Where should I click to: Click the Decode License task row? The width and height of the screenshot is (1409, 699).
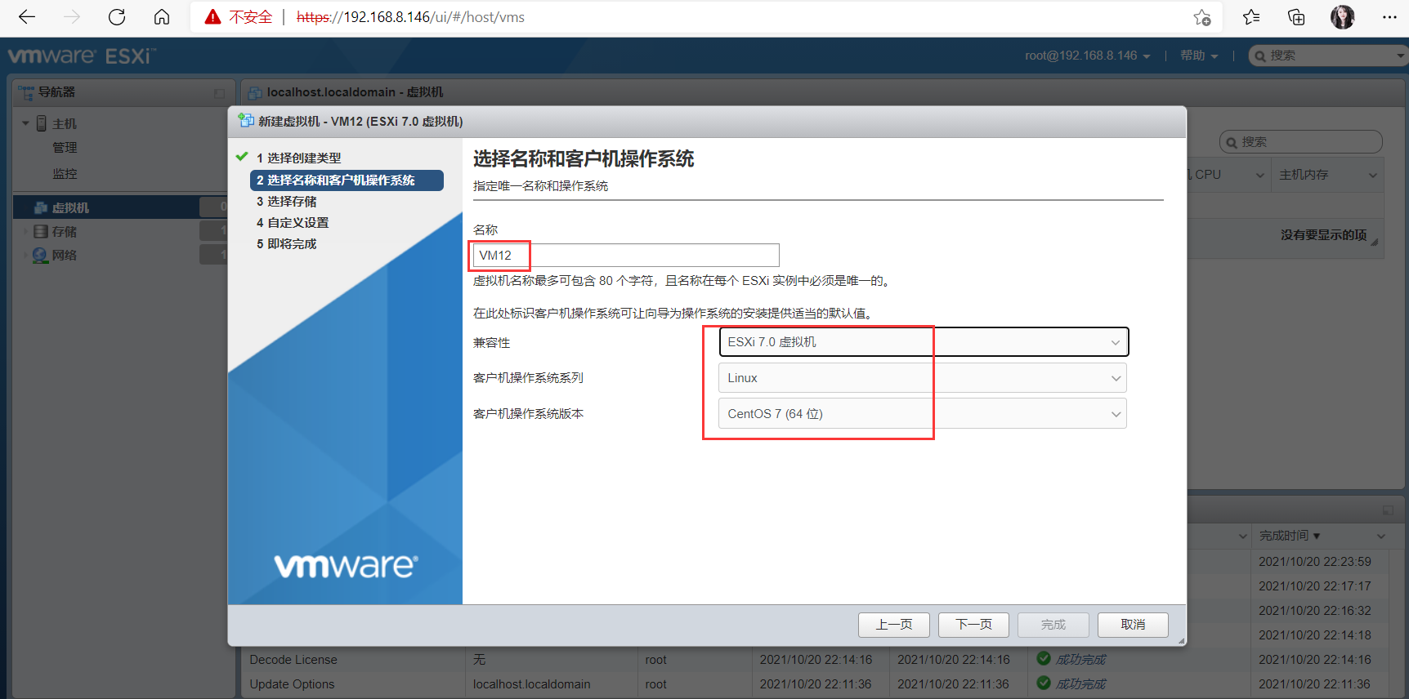(x=817, y=659)
